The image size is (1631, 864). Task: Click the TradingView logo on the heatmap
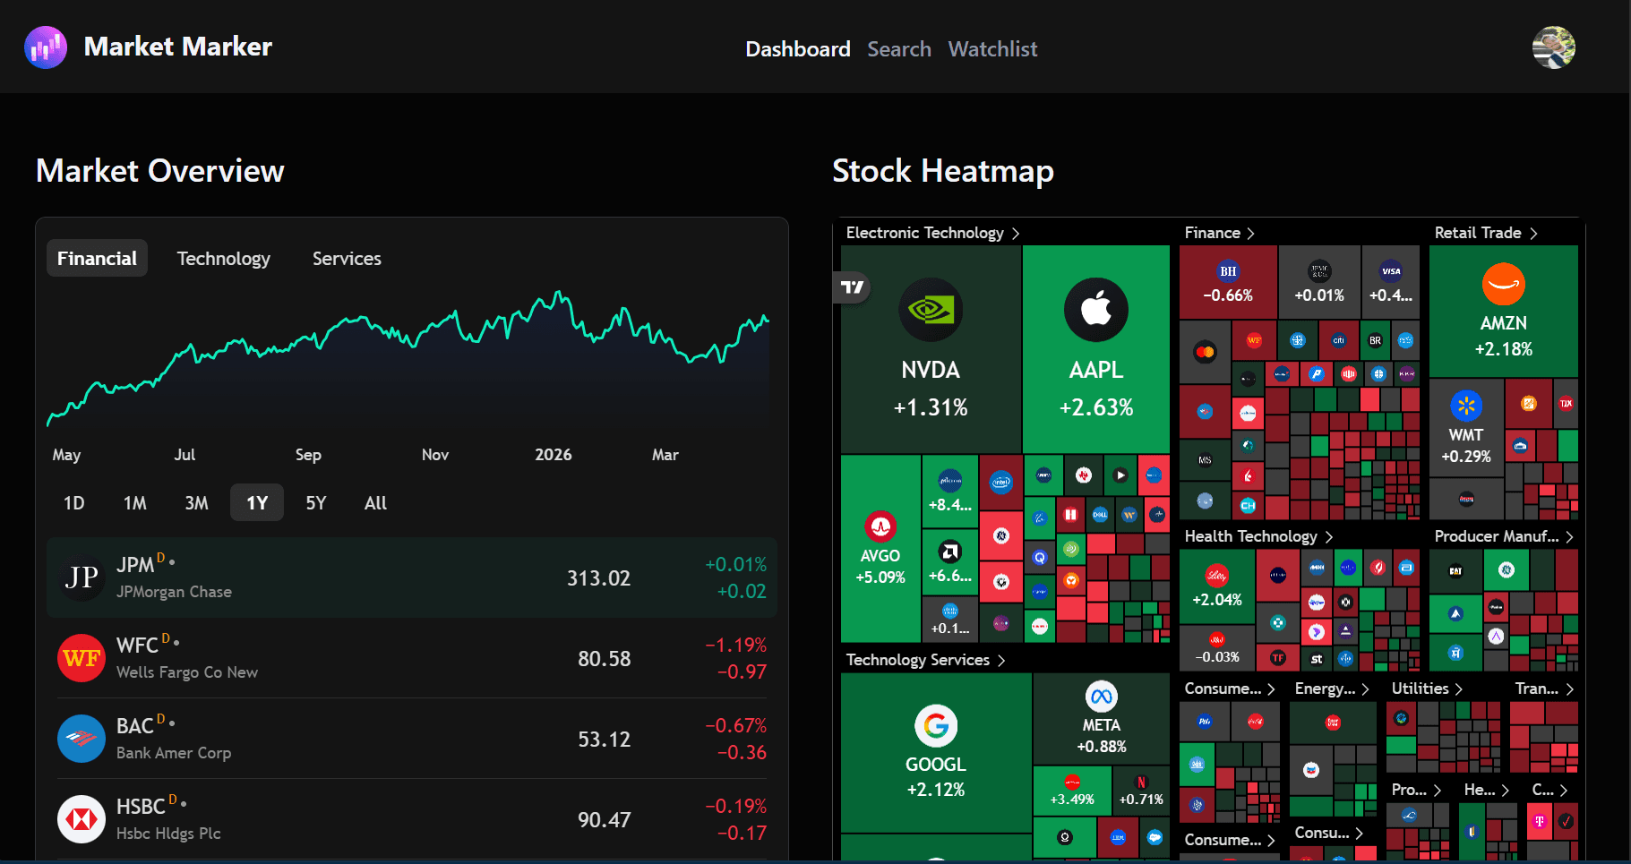point(853,287)
